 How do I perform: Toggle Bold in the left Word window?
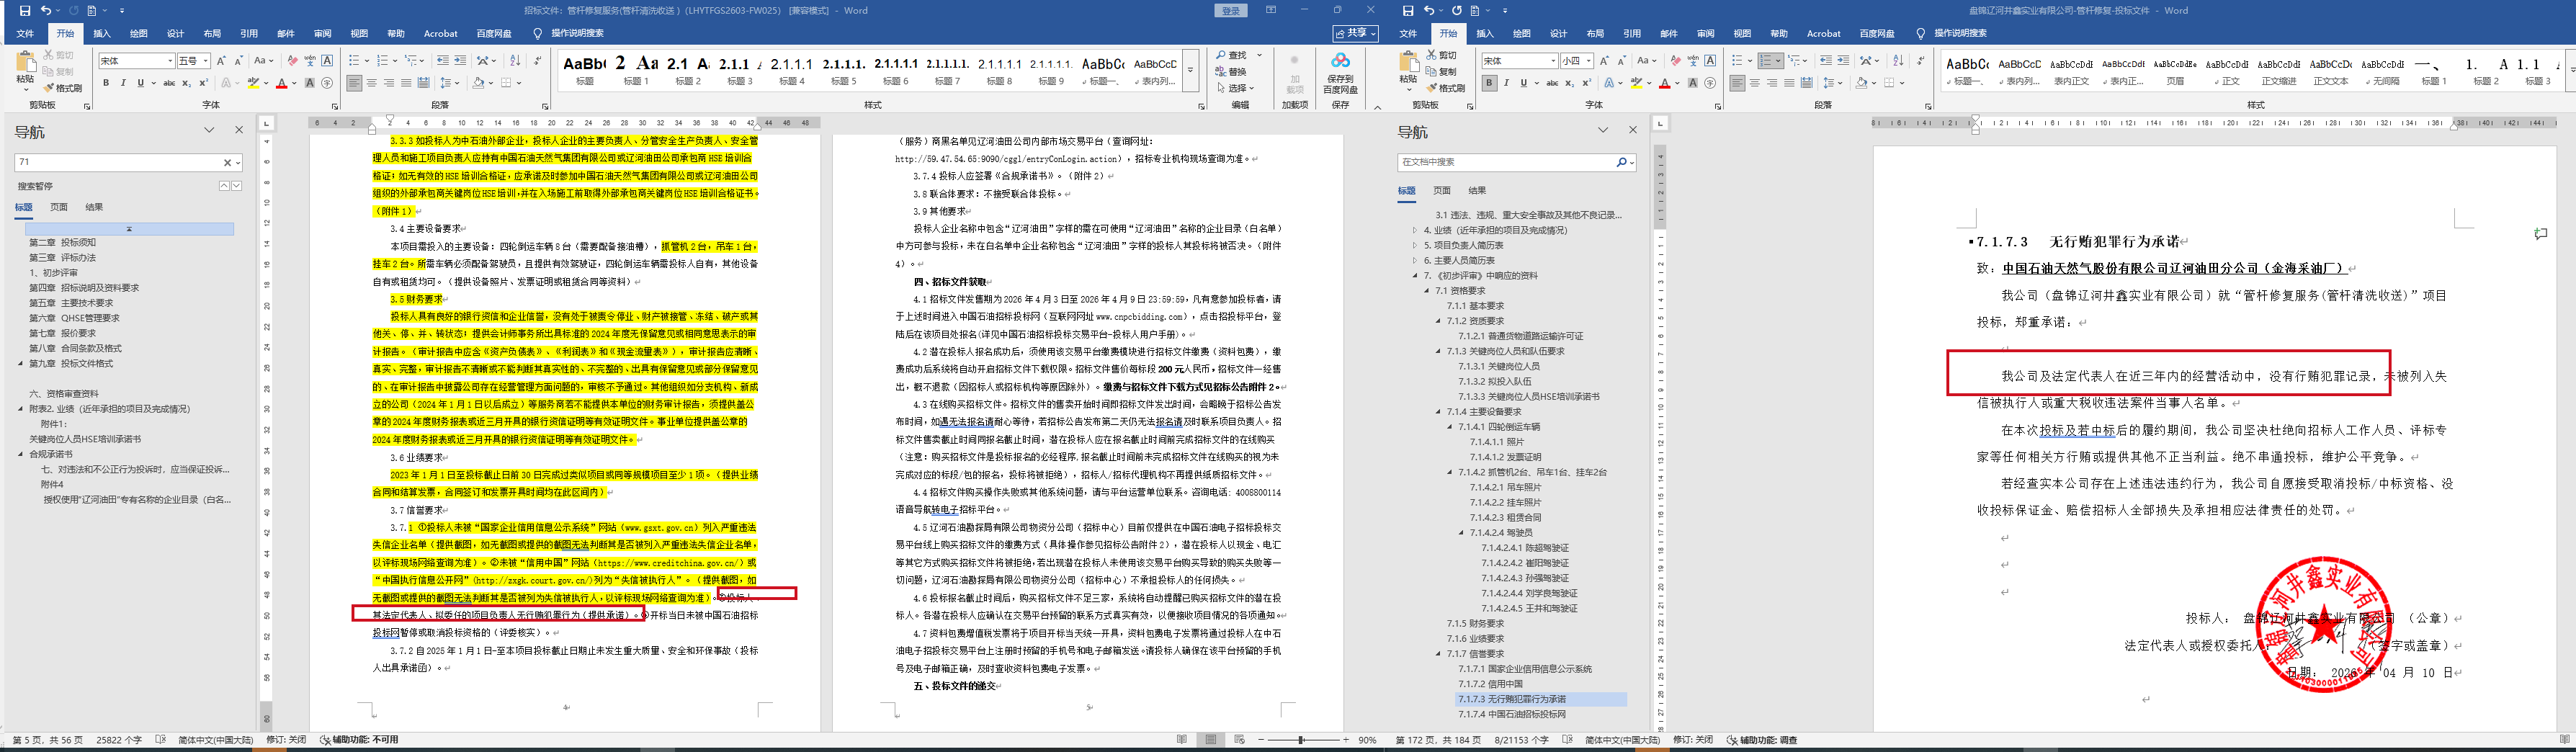coord(106,83)
